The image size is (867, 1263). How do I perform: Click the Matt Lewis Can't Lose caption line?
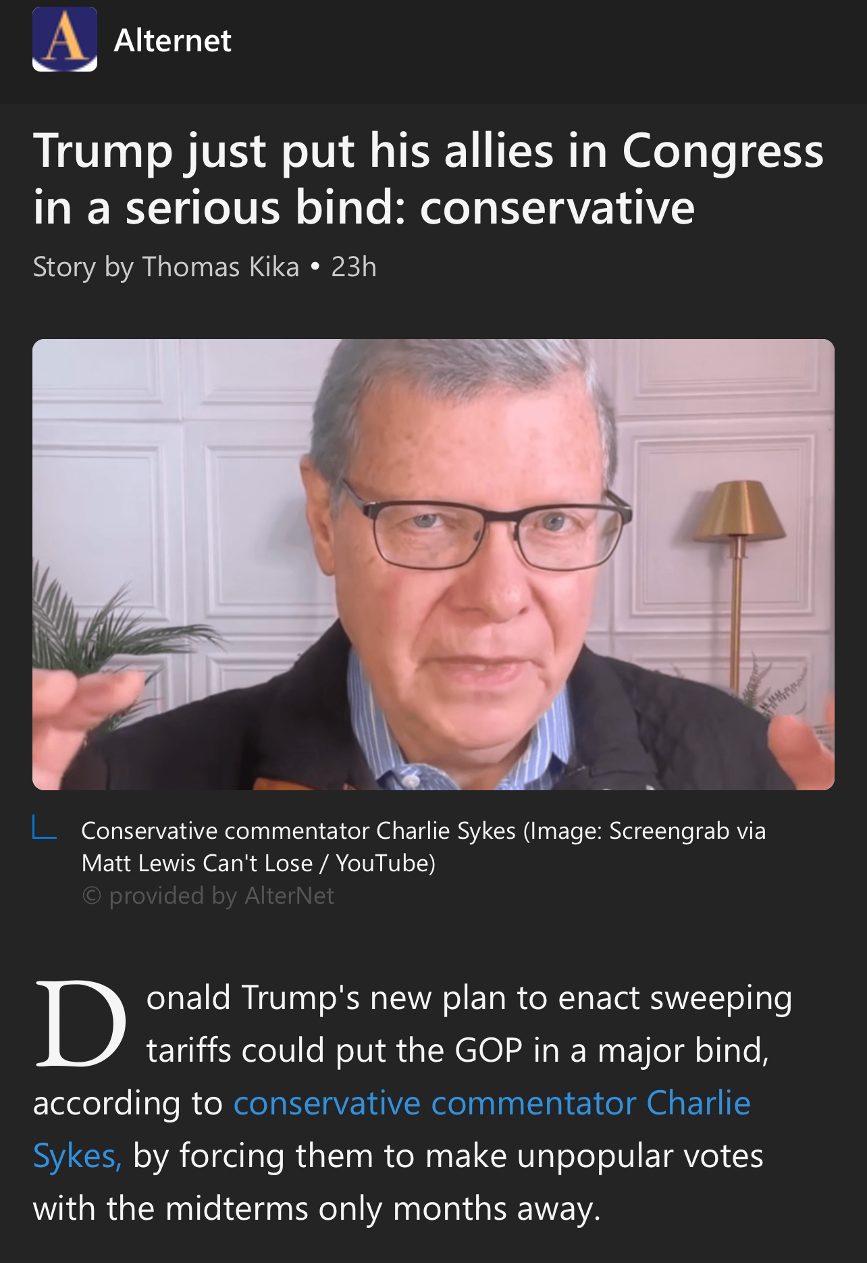coord(258,863)
